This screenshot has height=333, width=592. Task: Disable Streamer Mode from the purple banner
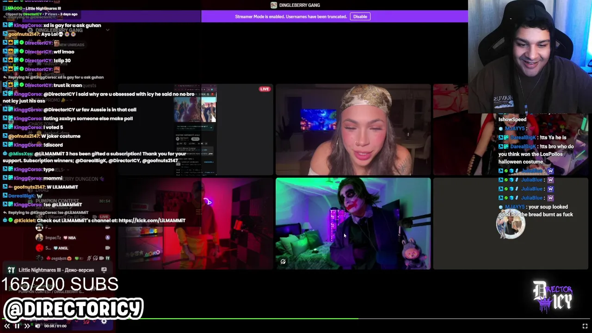(360, 17)
